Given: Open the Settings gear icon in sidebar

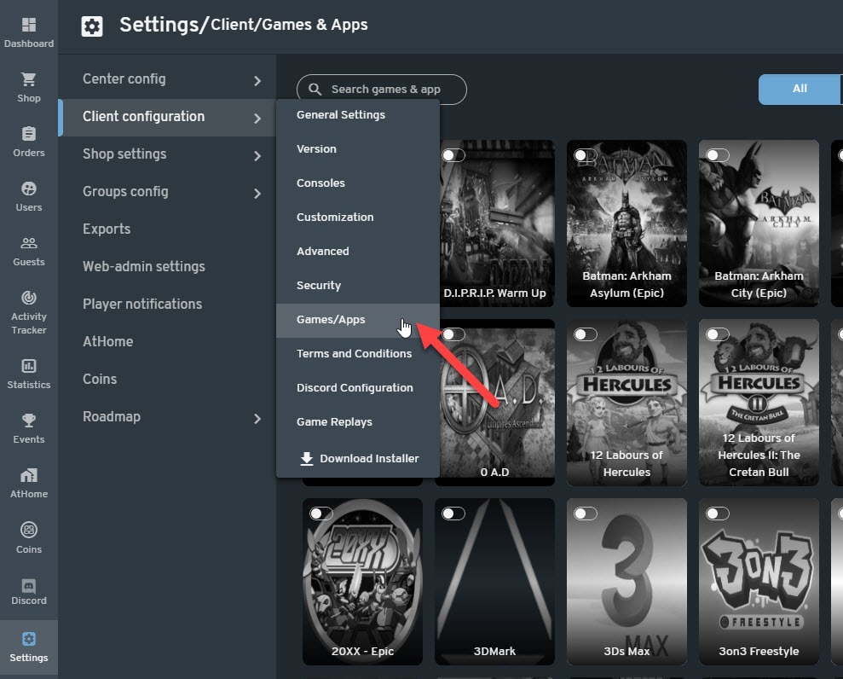Looking at the screenshot, I should click(x=28, y=639).
